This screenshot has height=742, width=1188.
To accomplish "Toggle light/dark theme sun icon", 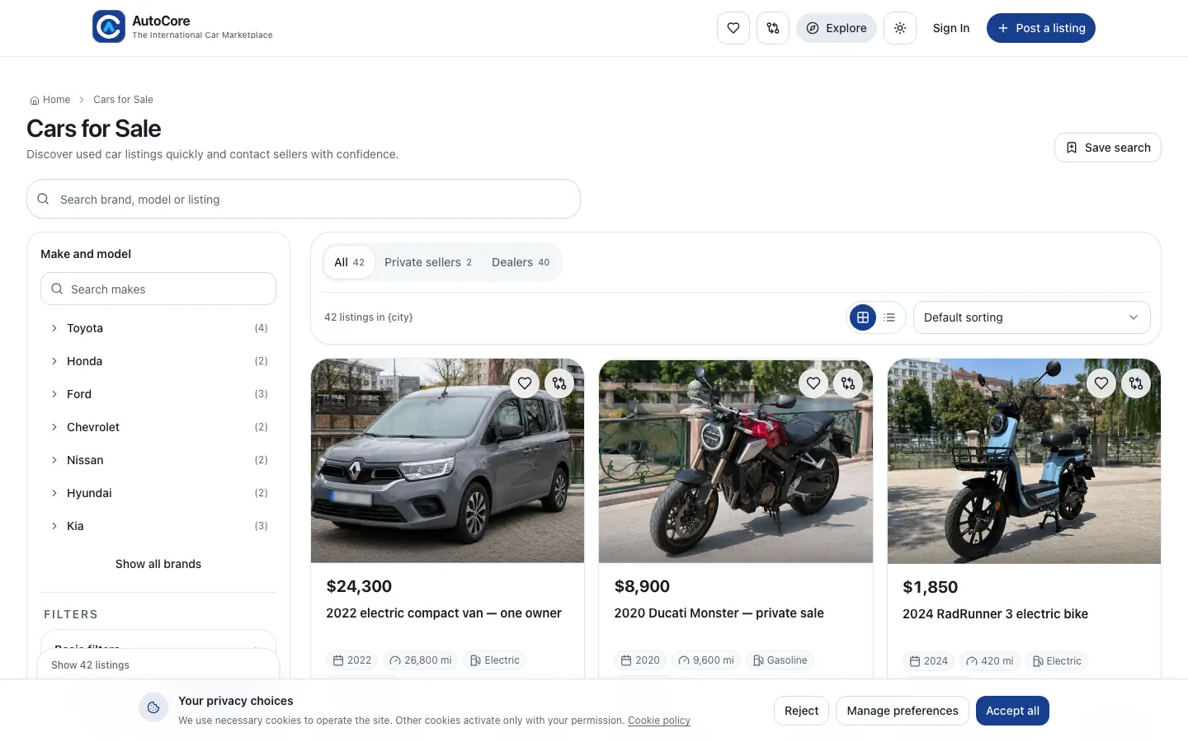I will [900, 28].
